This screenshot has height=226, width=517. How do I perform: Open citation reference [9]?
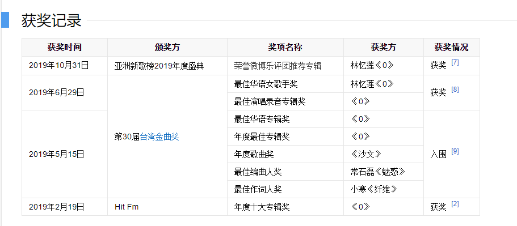click(455, 151)
